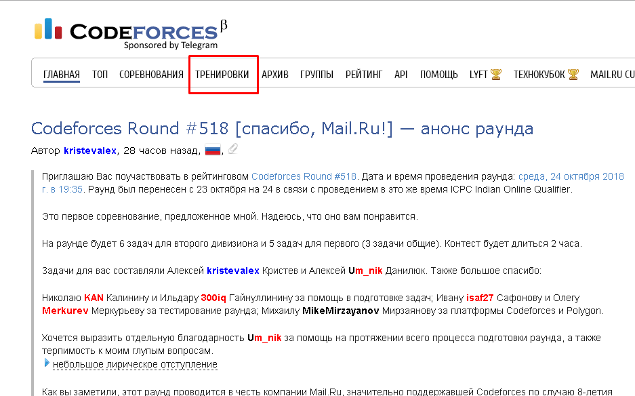
Task: Open author kristevalex profile under title
Action: (90, 151)
